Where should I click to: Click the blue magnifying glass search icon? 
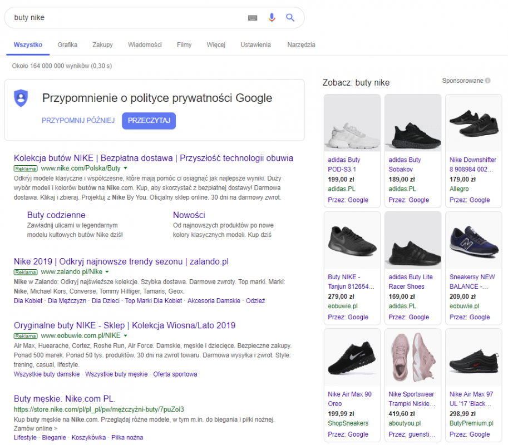tap(290, 18)
